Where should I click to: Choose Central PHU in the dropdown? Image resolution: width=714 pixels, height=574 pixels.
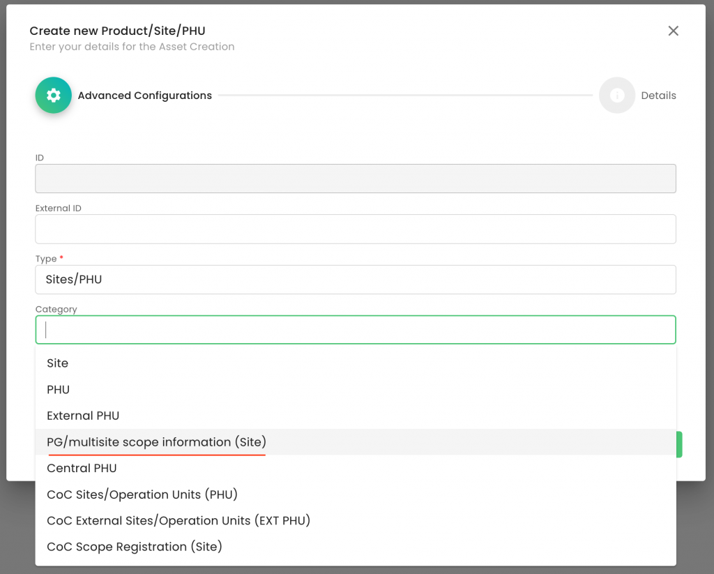pos(82,468)
